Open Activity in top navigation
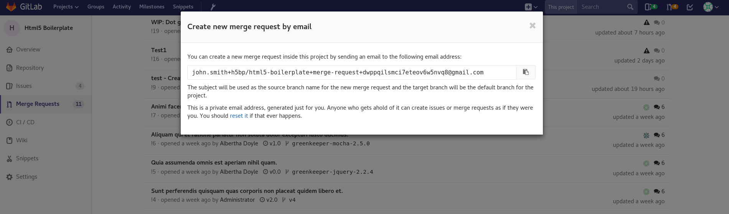The height and width of the screenshot is (214, 729). 122,7
